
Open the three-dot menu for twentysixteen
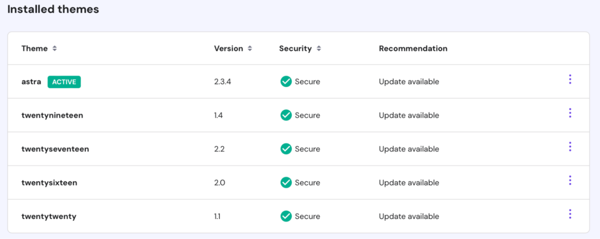pos(570,181)
